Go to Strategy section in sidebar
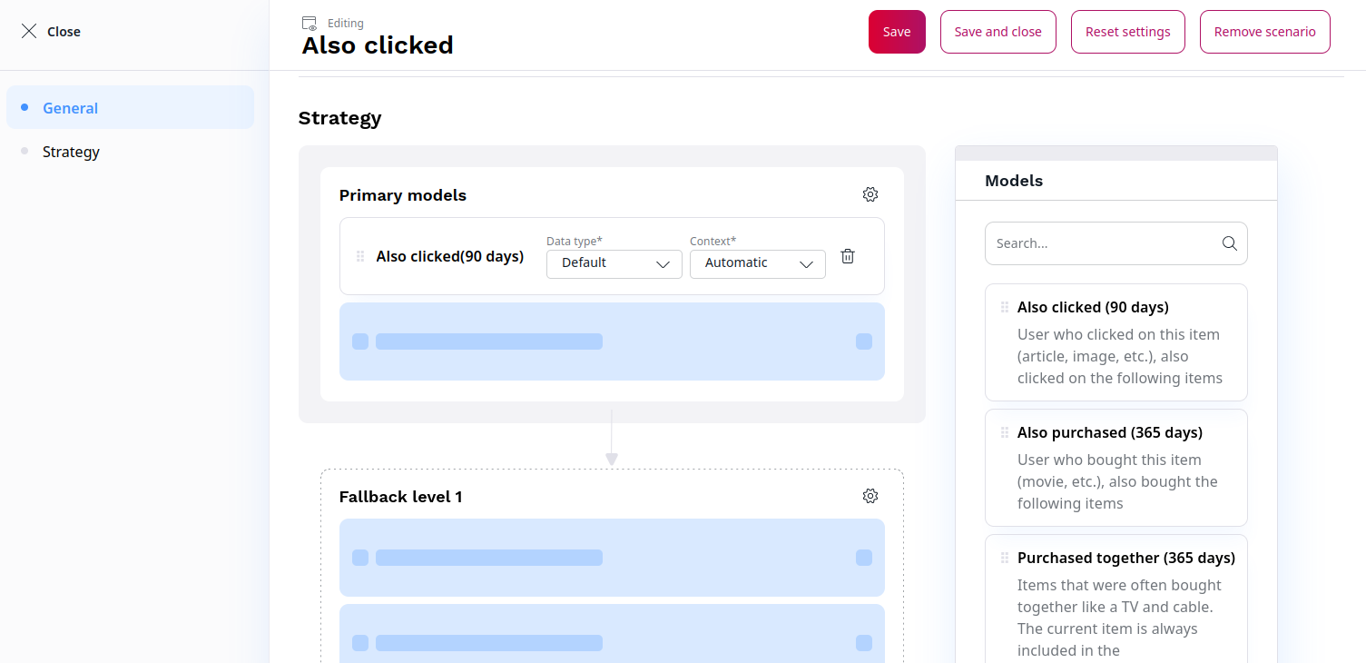Viewport: 1366px width, 663px height. point(71,152)
